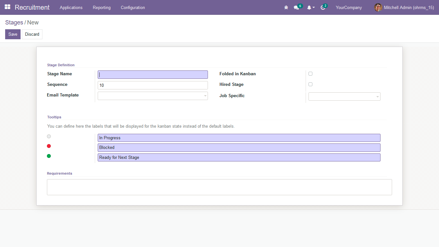
Task: Click the Email Template label
Action: pos(63,95)
